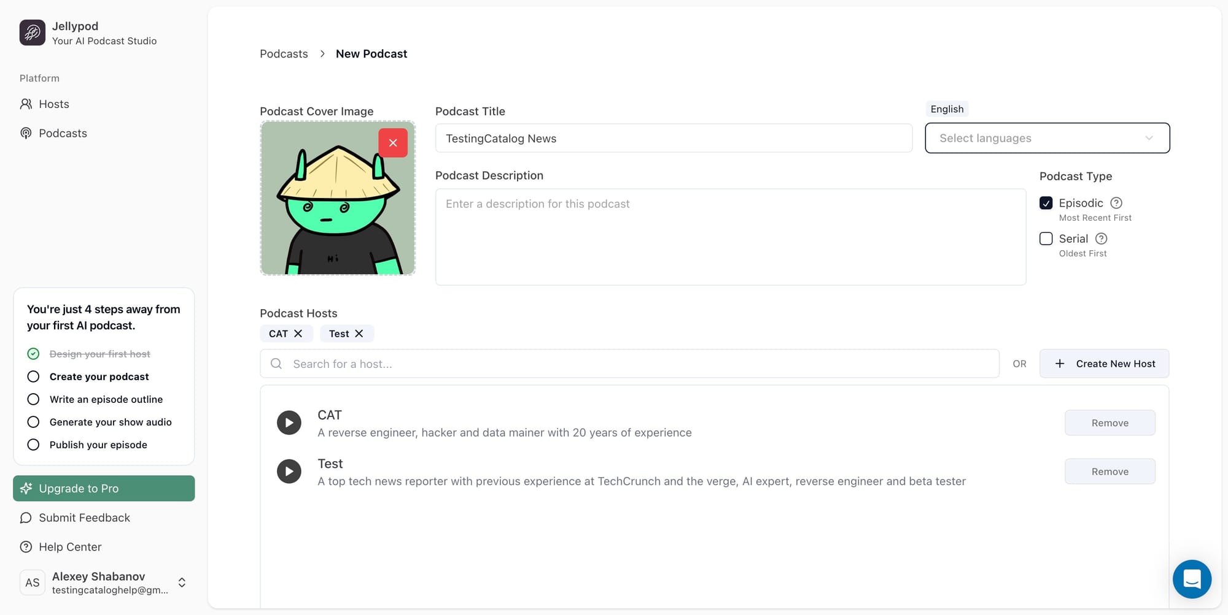Viewport: 1228px width, 615px height.
Task: Open the chat support widget
Action: point(1192,579)
